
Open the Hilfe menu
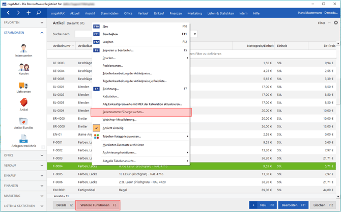point(256,13)
